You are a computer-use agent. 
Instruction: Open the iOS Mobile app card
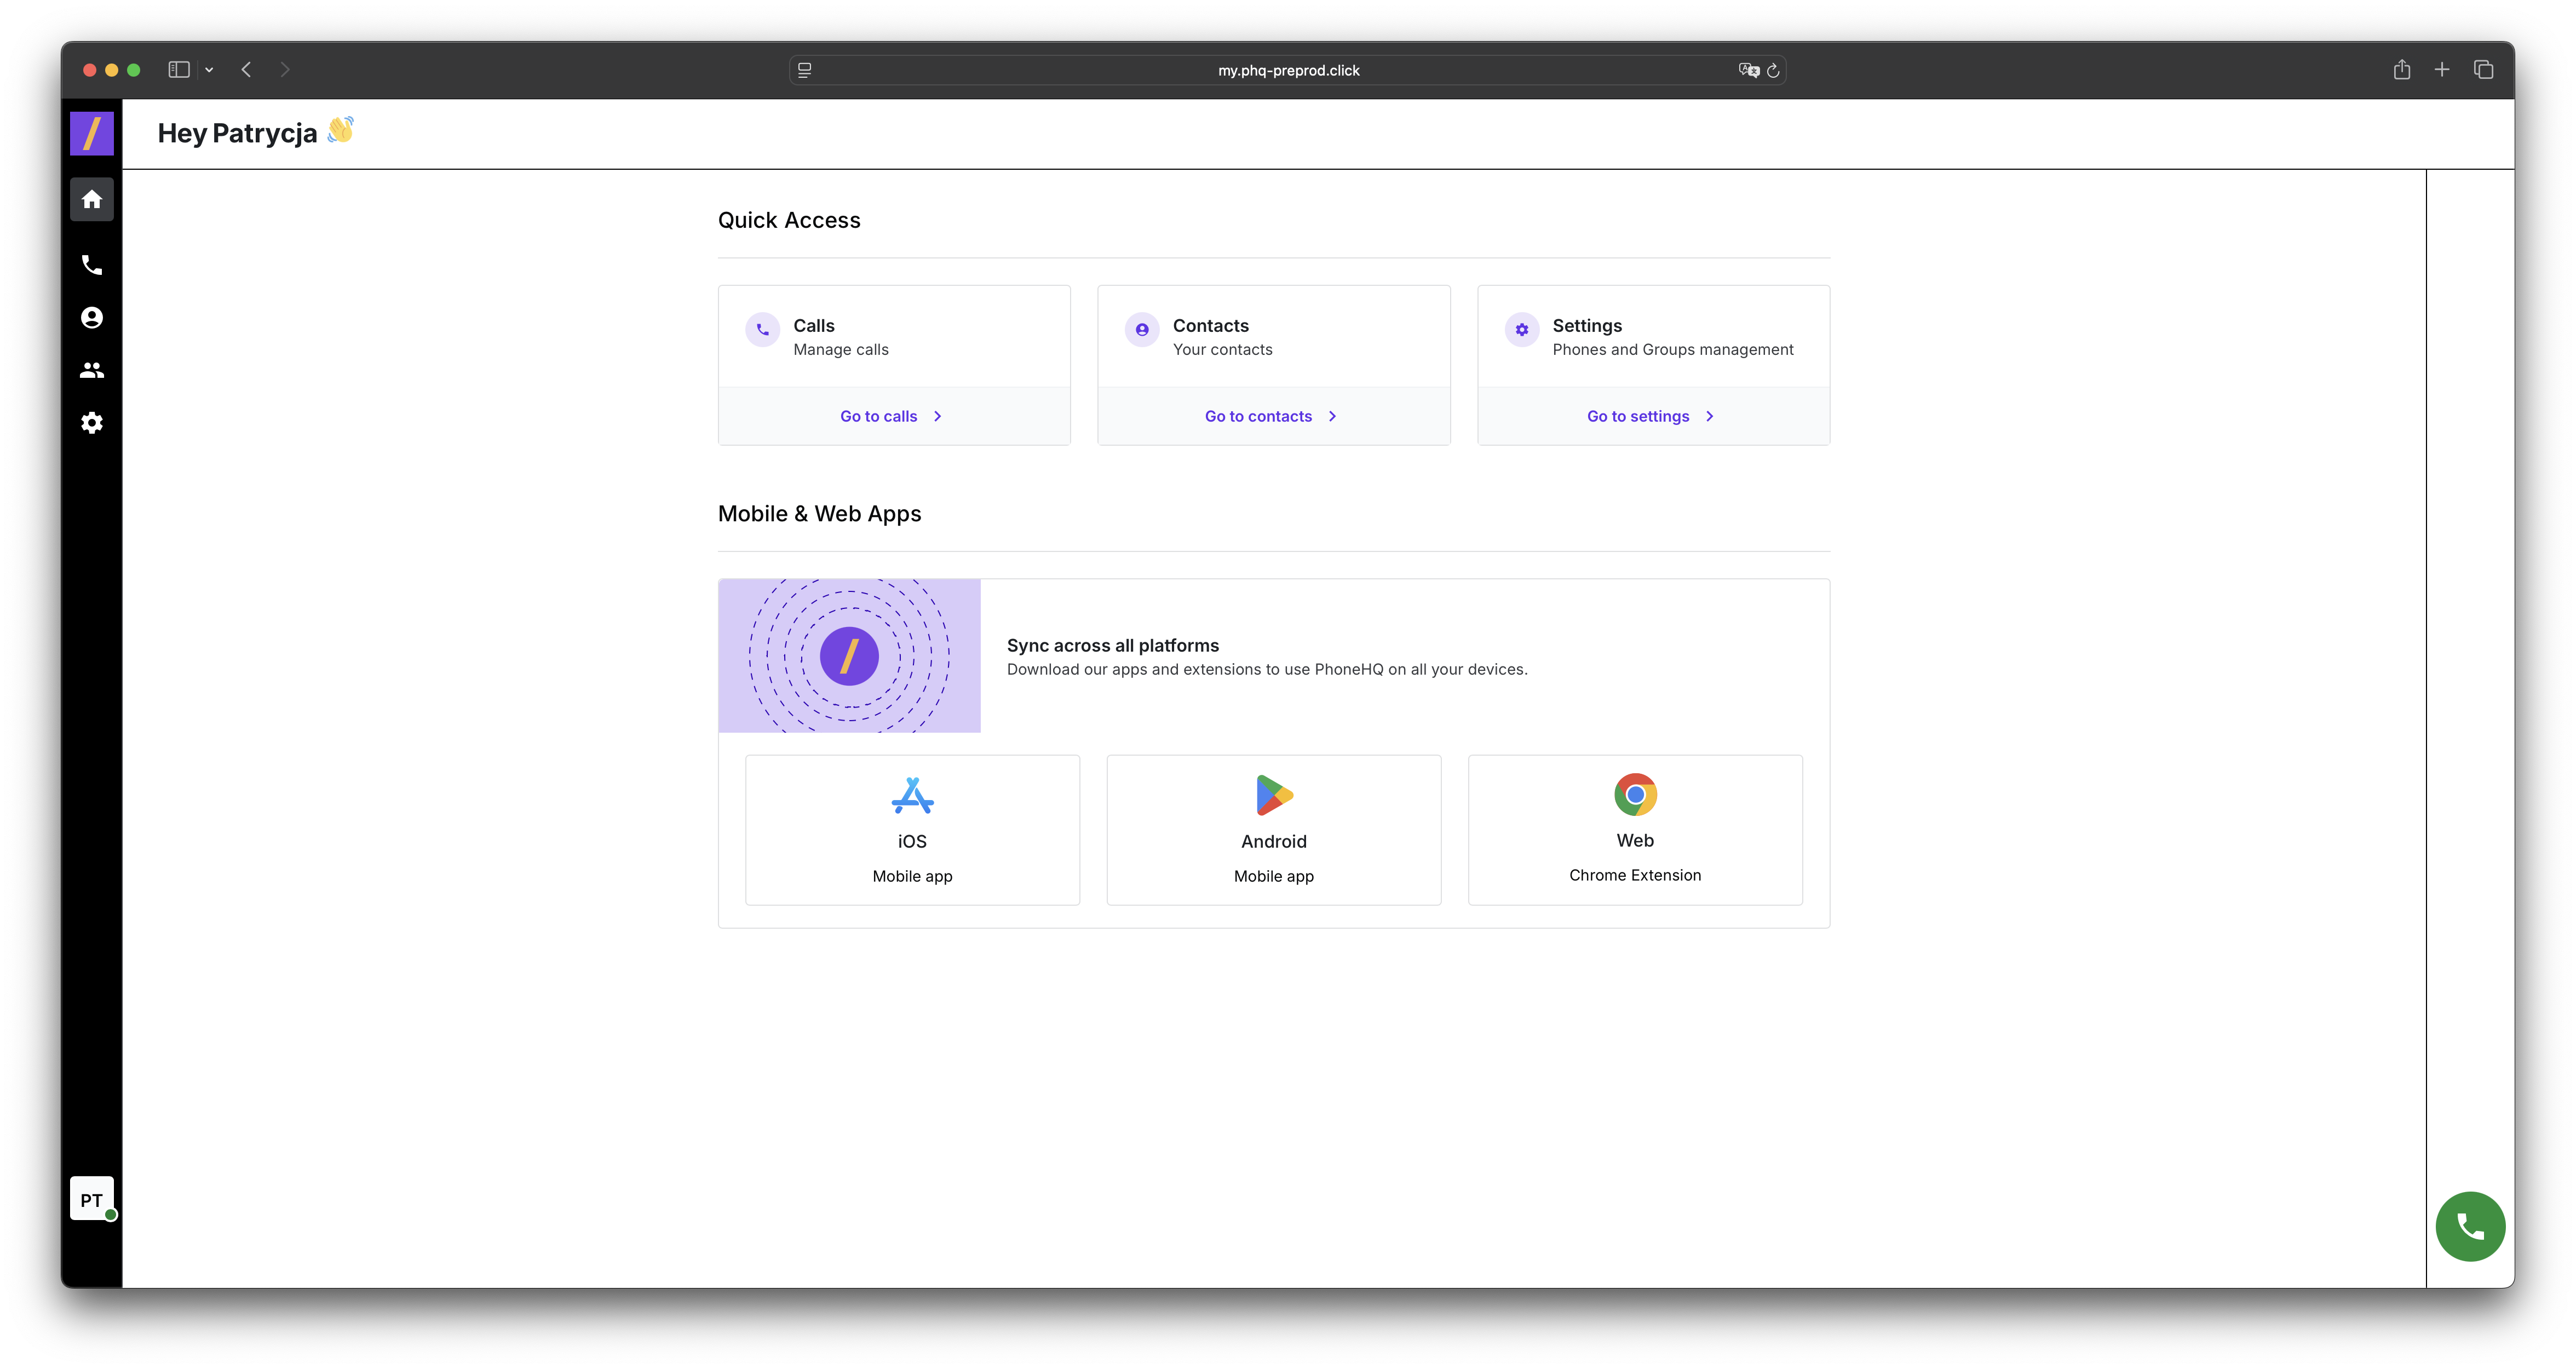pos(912,829)
